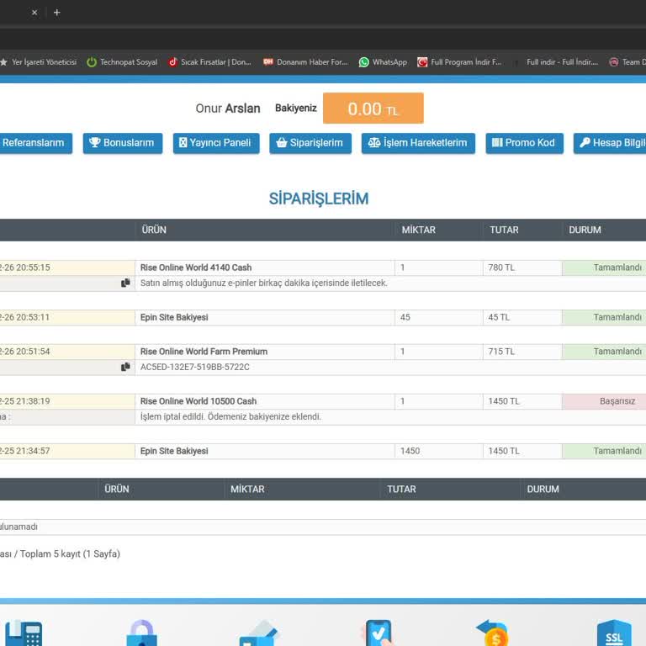Click the mobile checkmark footer icon
This screenshot has width=646, height=646.
pos(378,633)
